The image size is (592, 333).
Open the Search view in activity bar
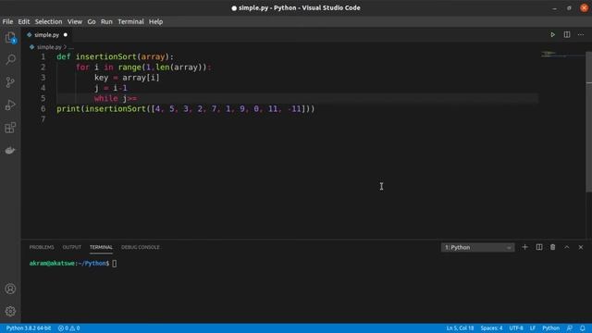(x=10, y=59)
